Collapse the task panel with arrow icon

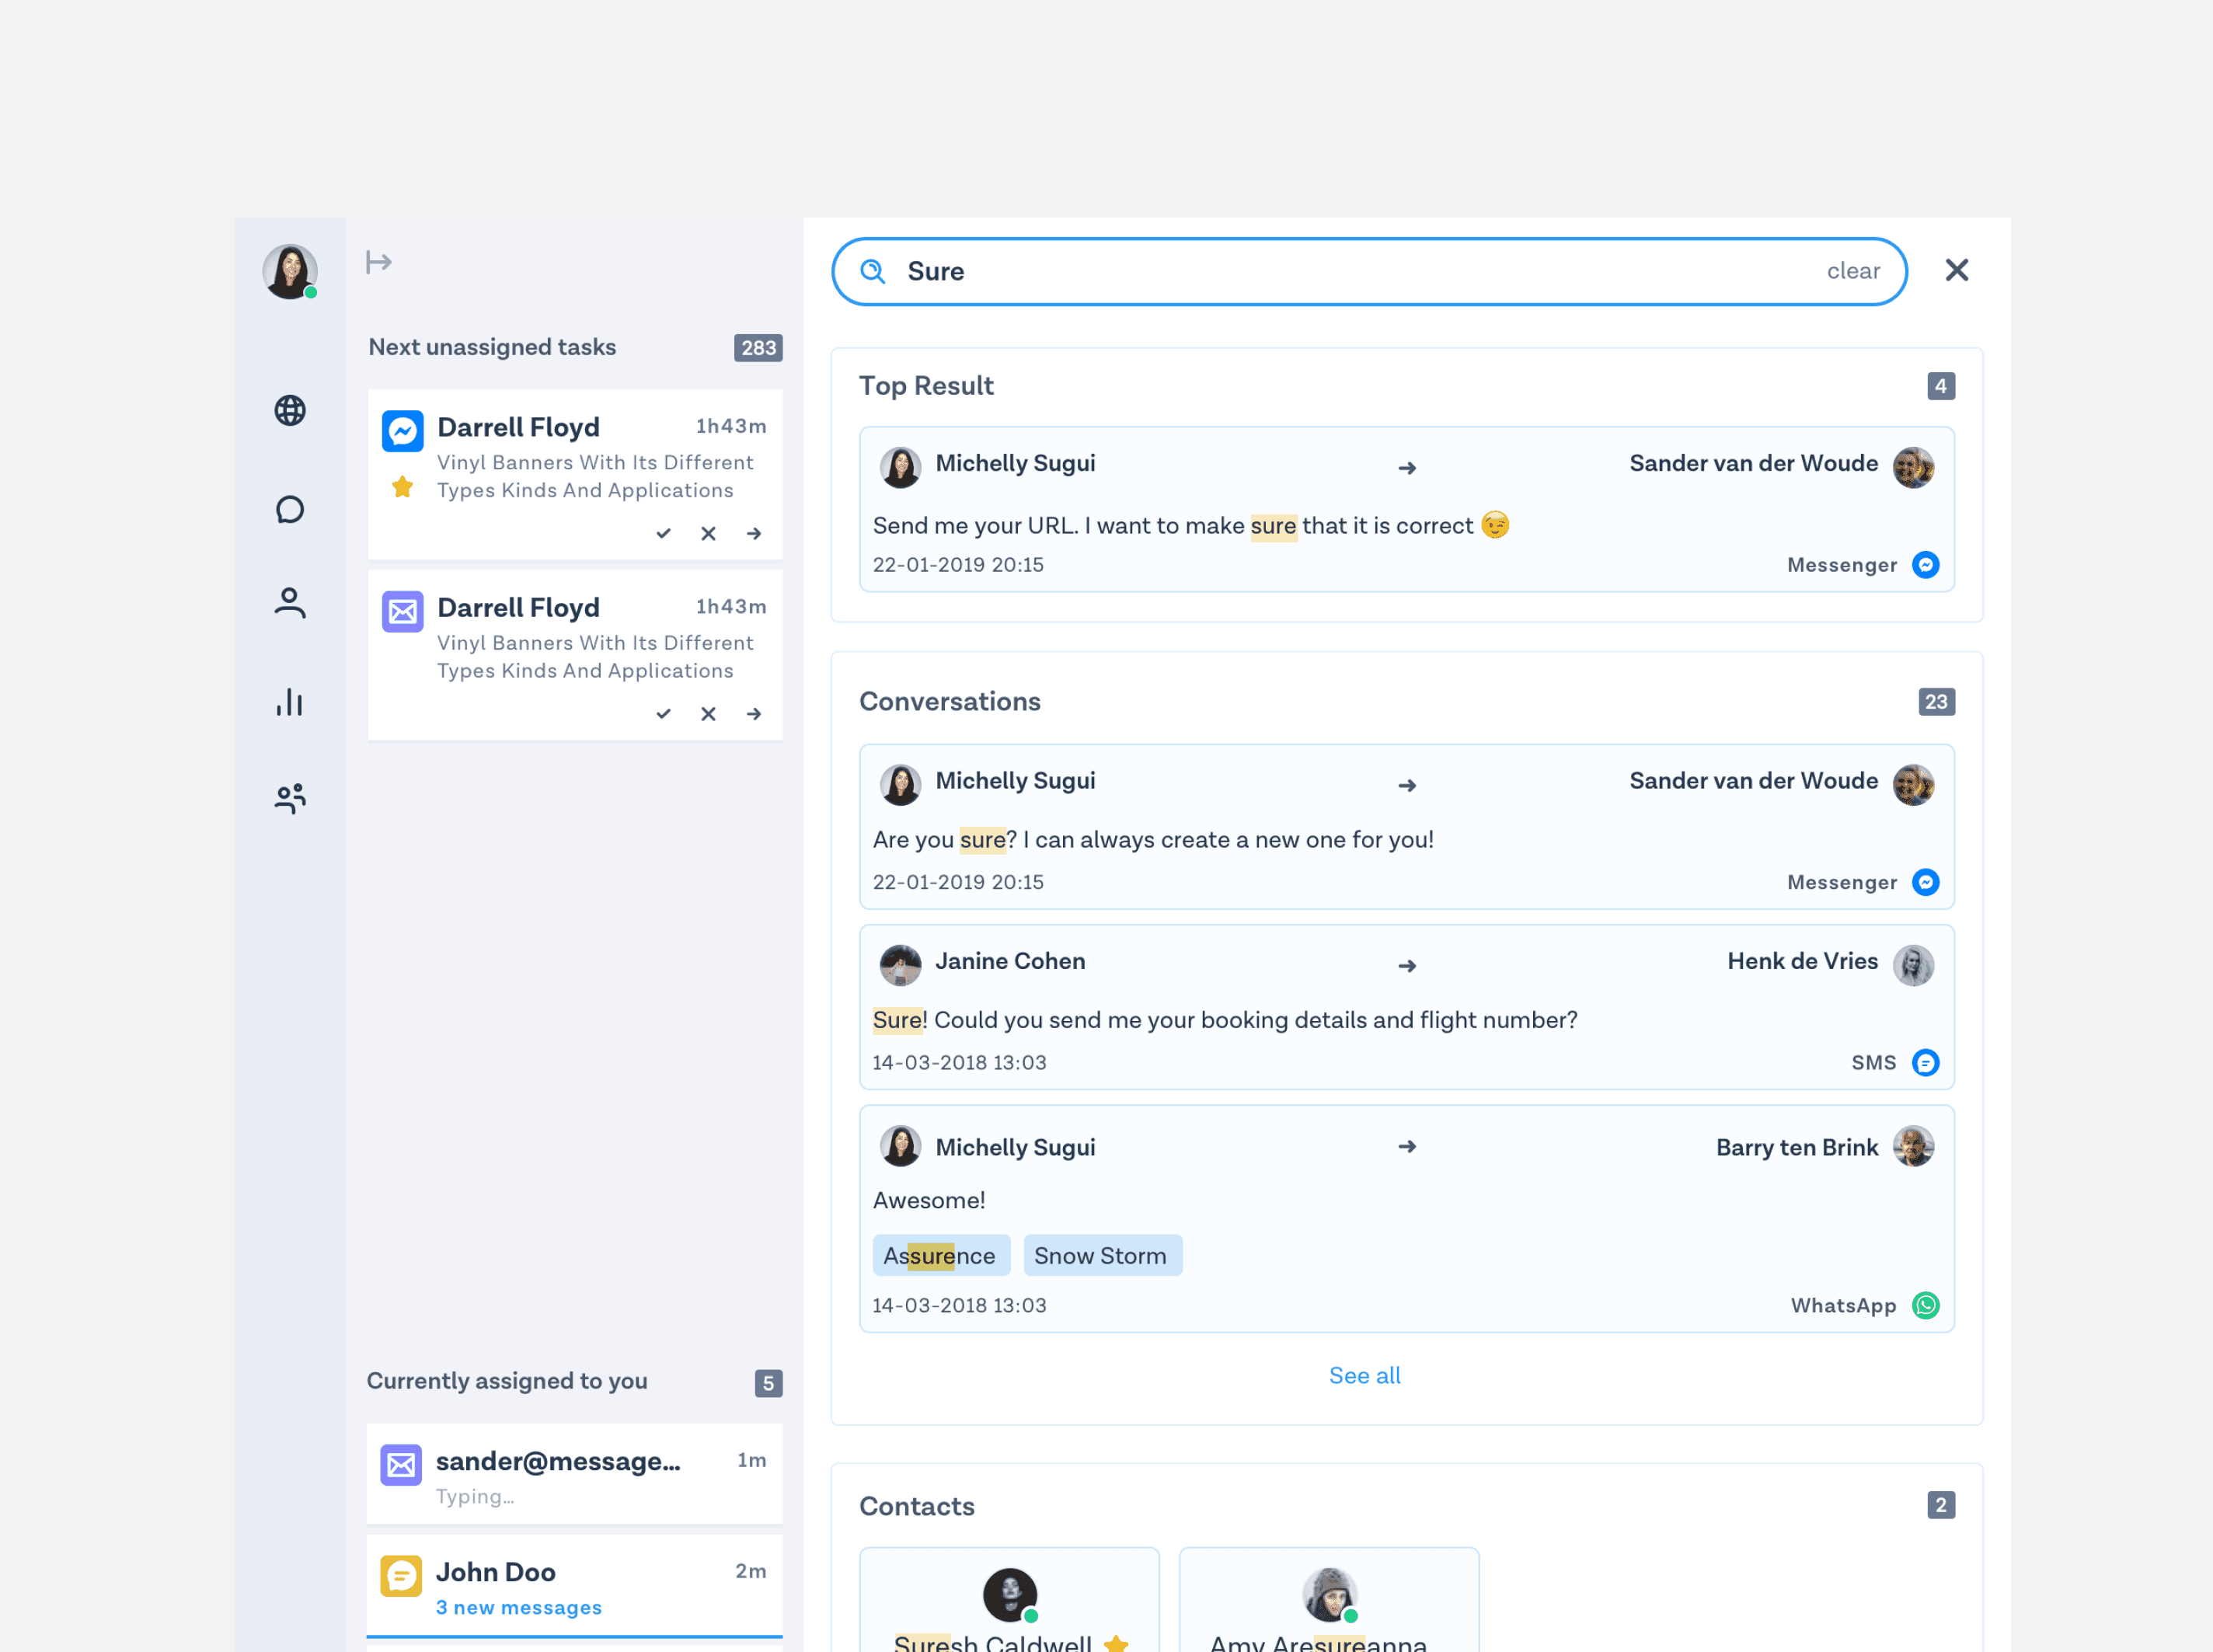point(379,263)
